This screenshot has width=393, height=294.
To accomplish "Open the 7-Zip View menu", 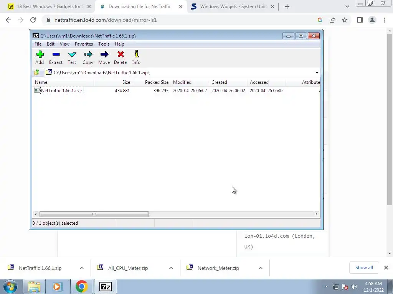I will click(x=64, y=44).
